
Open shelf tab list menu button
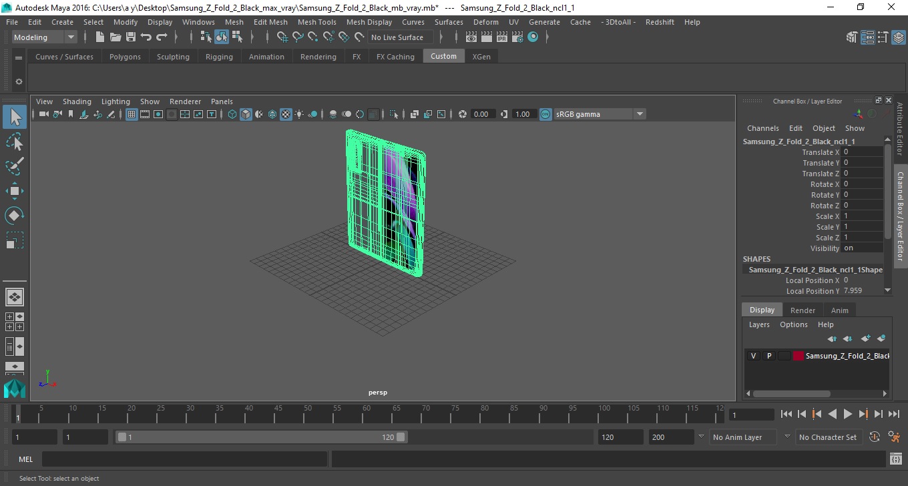coord(19,57)
